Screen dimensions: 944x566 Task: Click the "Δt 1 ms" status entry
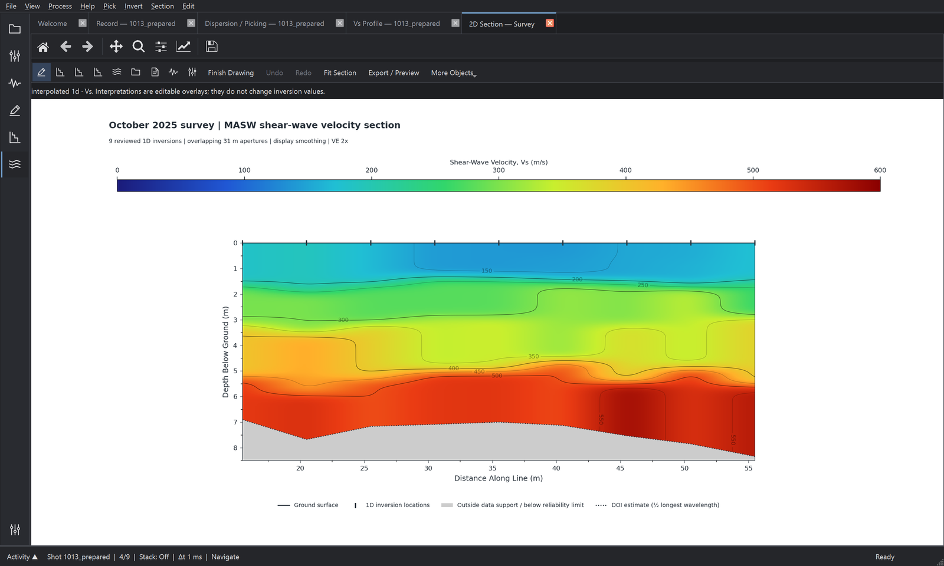[190, 557]
